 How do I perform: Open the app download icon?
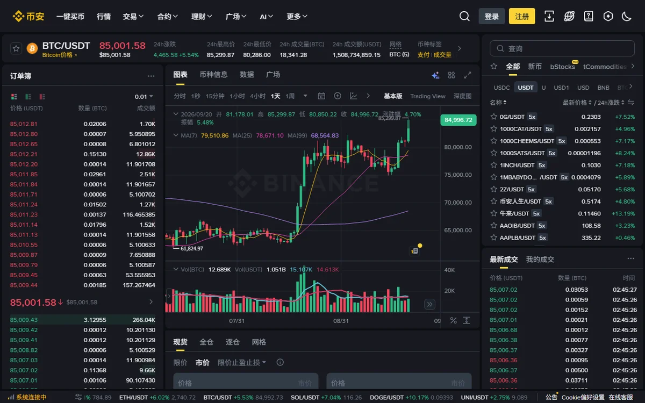549,16
